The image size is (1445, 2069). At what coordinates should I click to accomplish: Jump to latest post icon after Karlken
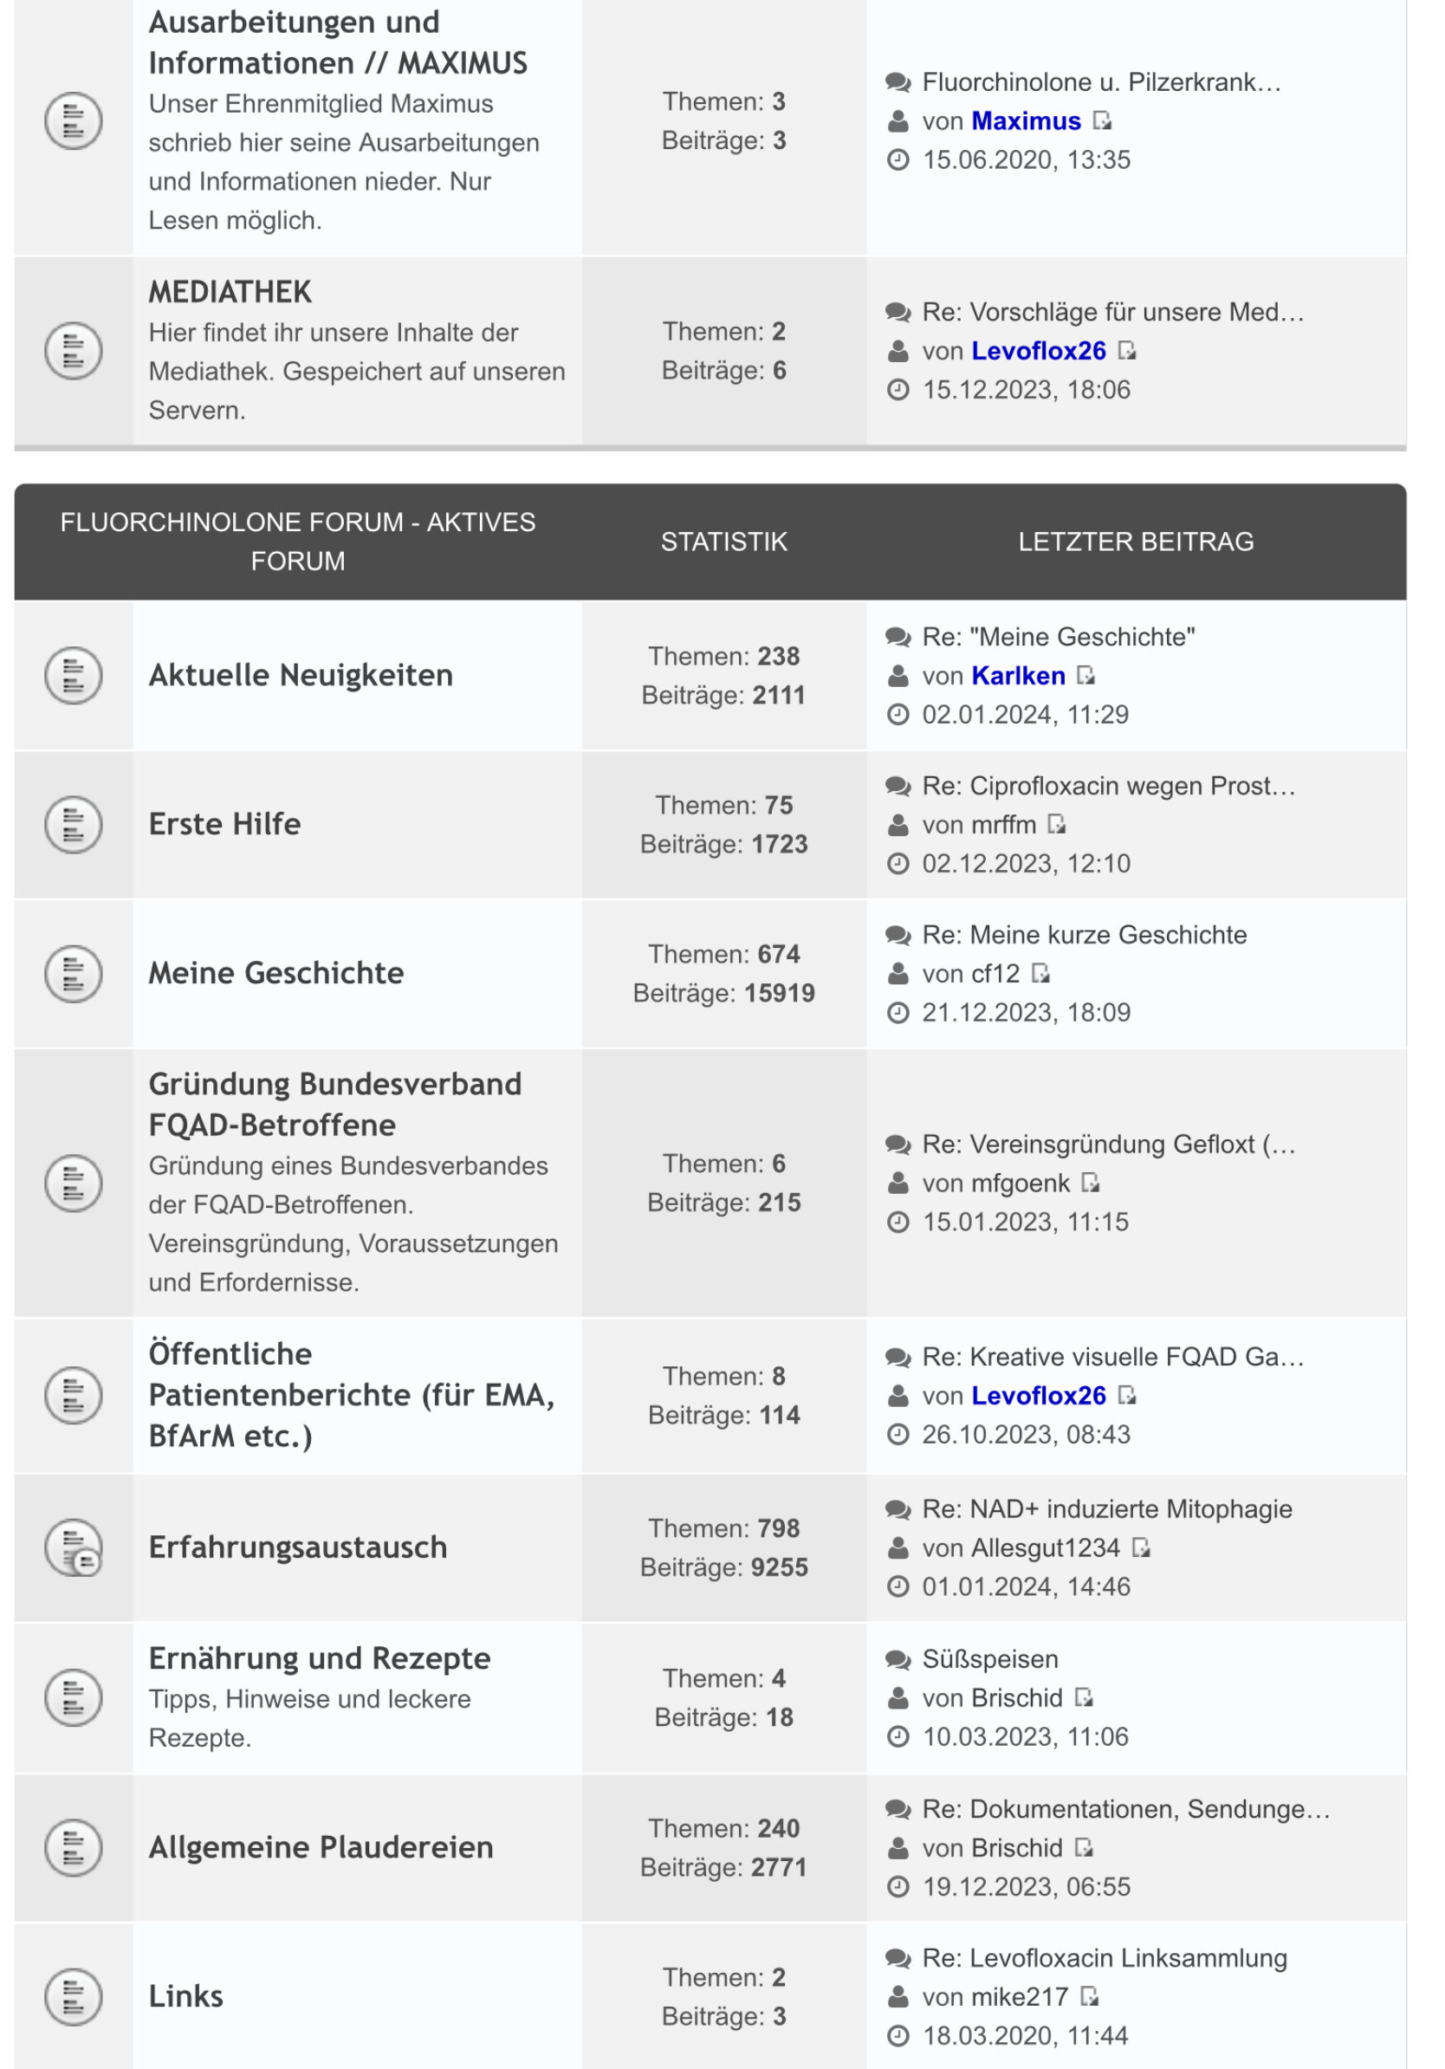click(1085, 675)
